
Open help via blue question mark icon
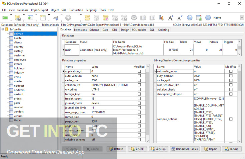point(190,18)
